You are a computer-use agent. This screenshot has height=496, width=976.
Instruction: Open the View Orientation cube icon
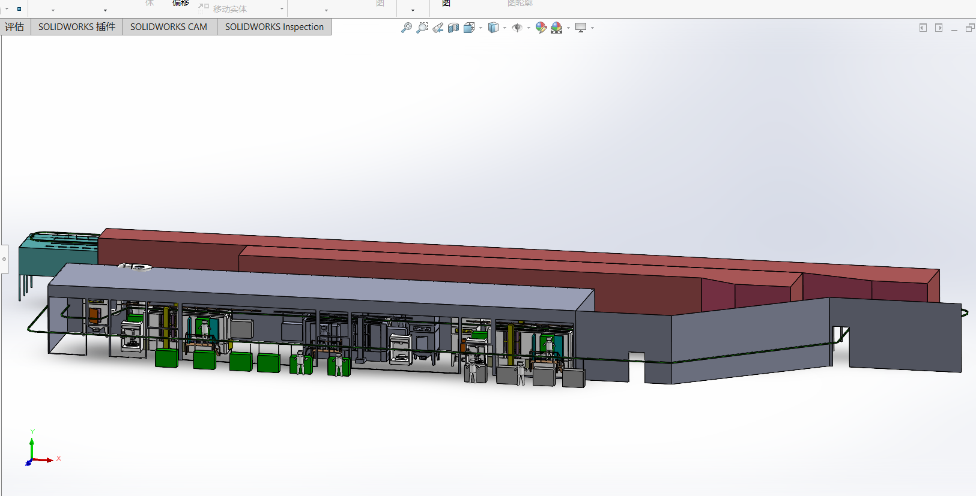(x=469, y=28)
